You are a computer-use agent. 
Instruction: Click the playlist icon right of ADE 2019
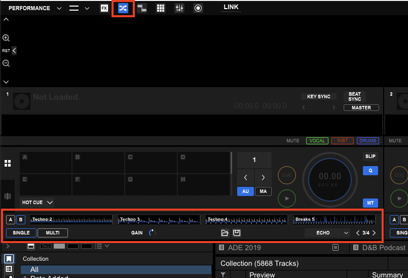tap(336, 248)
